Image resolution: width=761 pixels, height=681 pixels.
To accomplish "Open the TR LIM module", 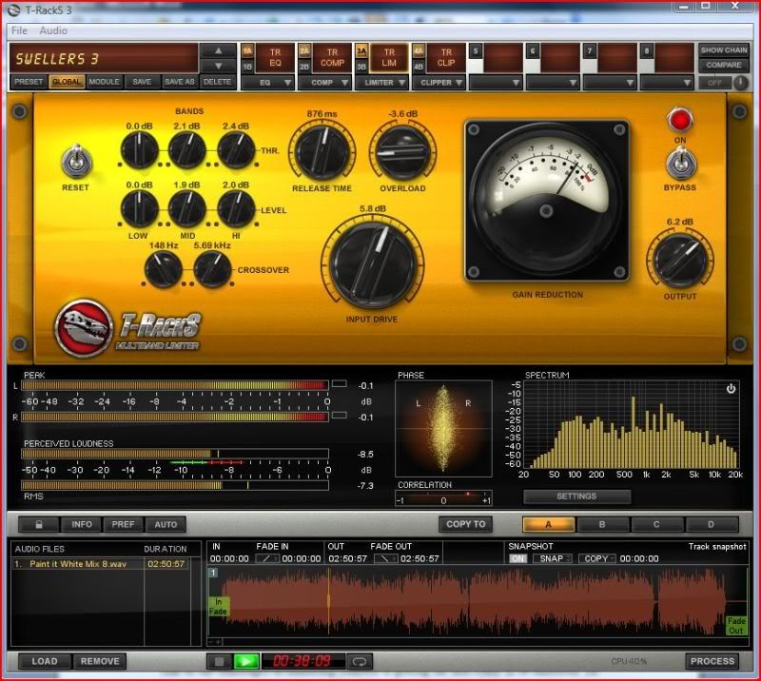I will (389, 58).
